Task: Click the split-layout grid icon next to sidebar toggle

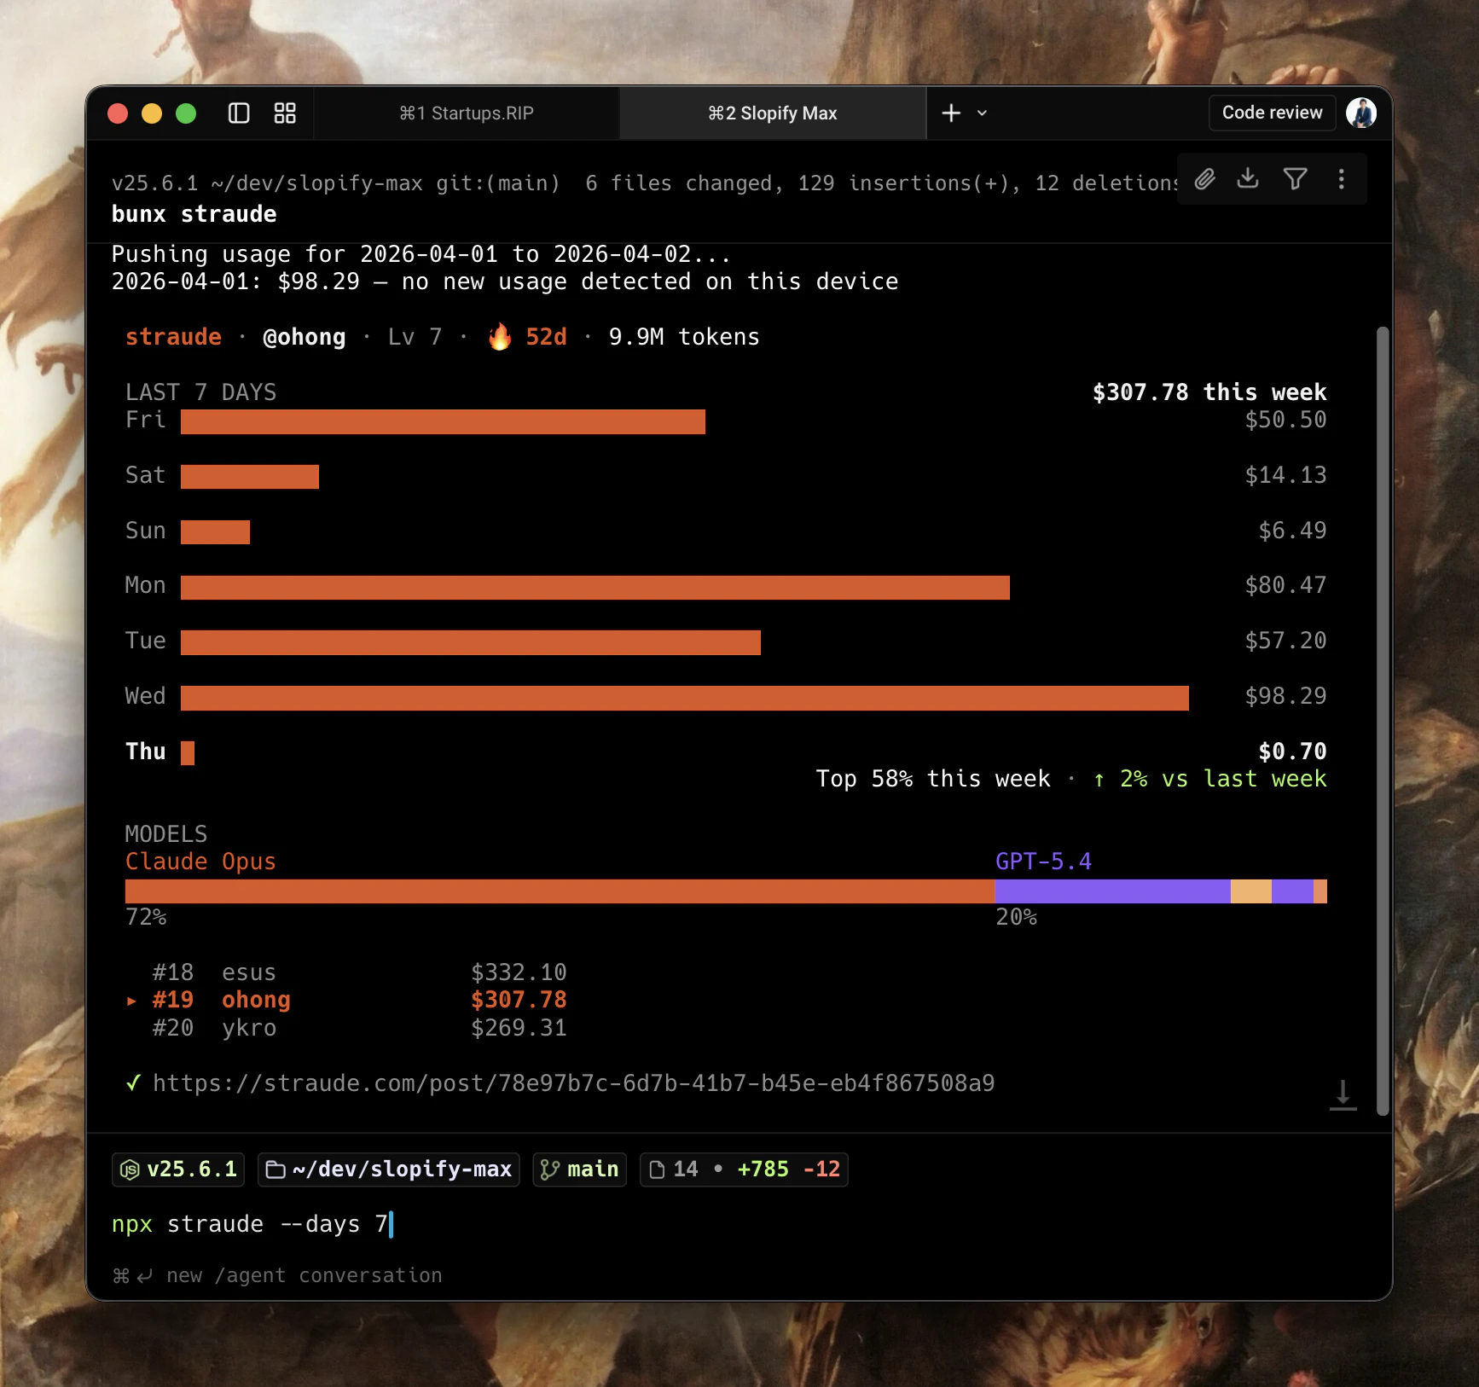Action: point(284,113)
